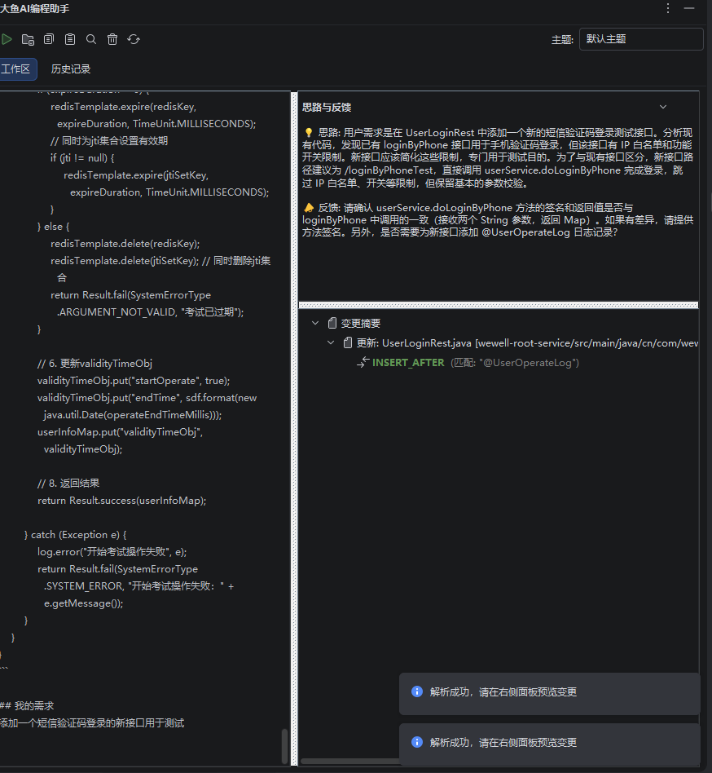Click the (匹配: "@UserOperateLog") text
Image resolution: width=712 pixels, height=773 pixels.
515,363
